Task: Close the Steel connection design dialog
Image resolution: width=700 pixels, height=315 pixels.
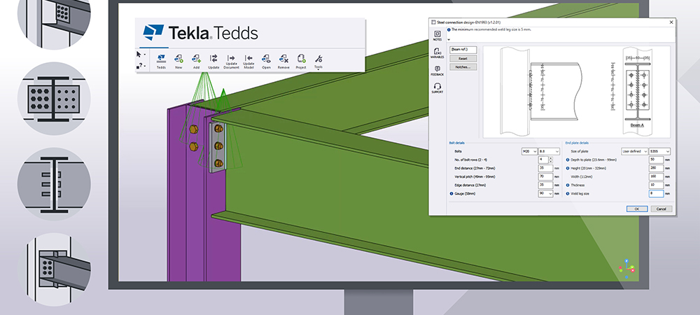Action: click(671, 22)
